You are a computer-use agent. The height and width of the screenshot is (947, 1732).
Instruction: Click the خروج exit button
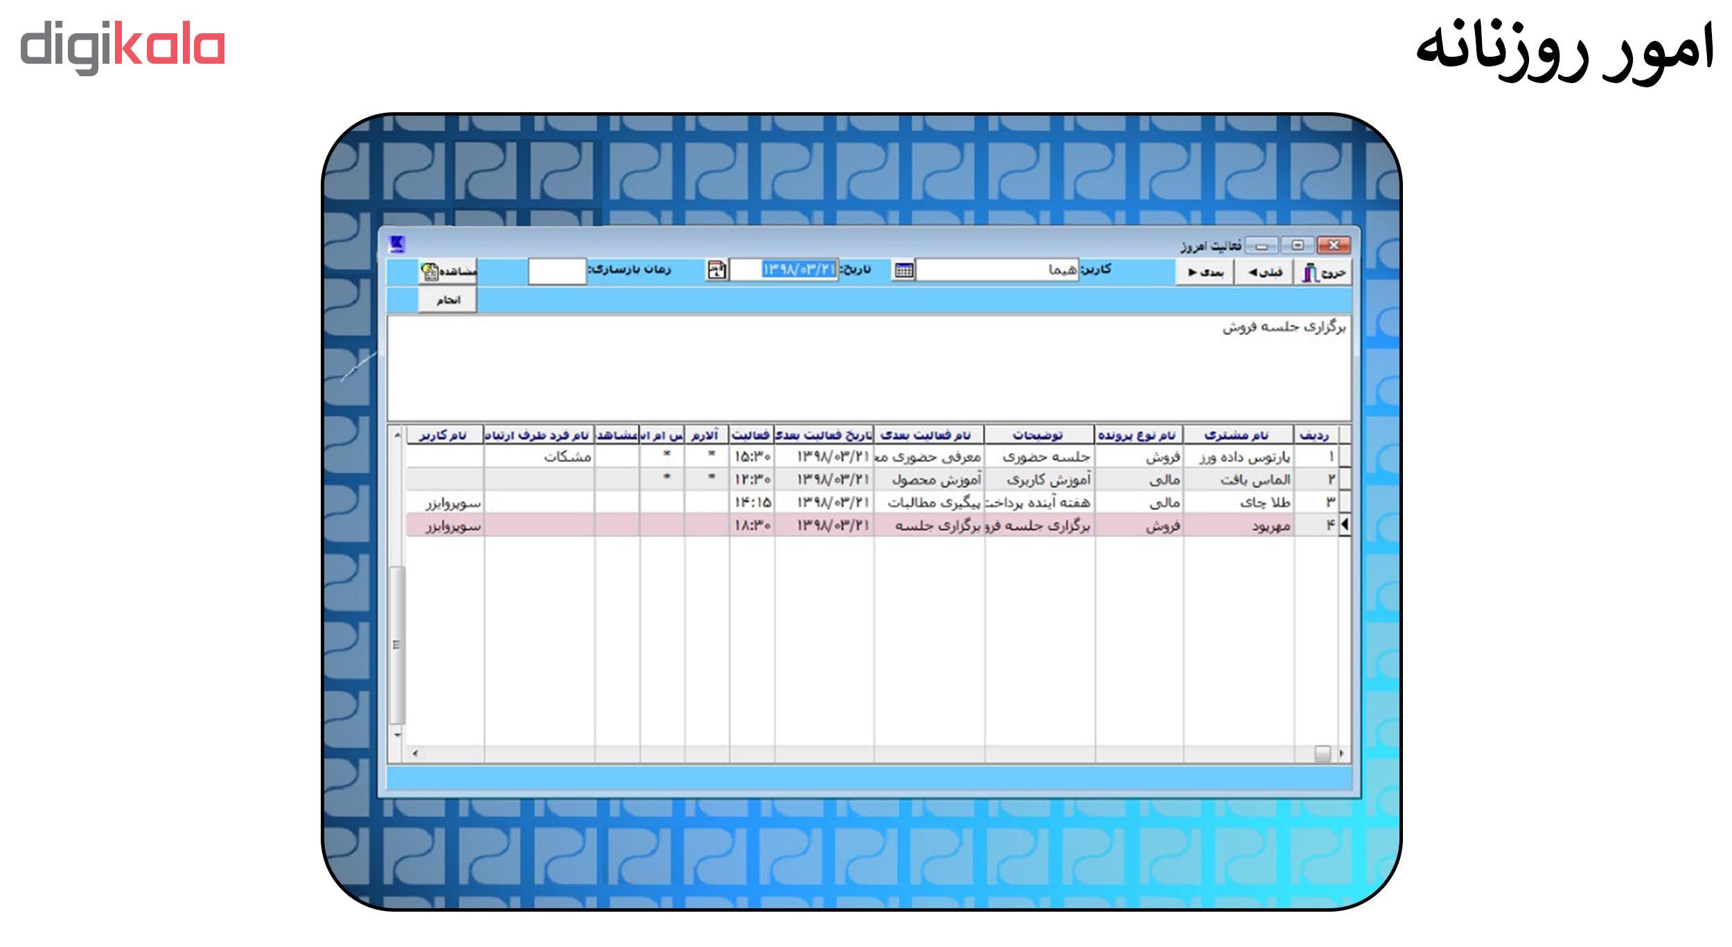(1324, 272)
